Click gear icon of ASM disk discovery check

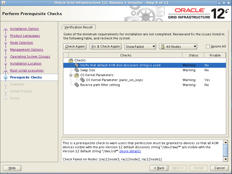(76, 65)
